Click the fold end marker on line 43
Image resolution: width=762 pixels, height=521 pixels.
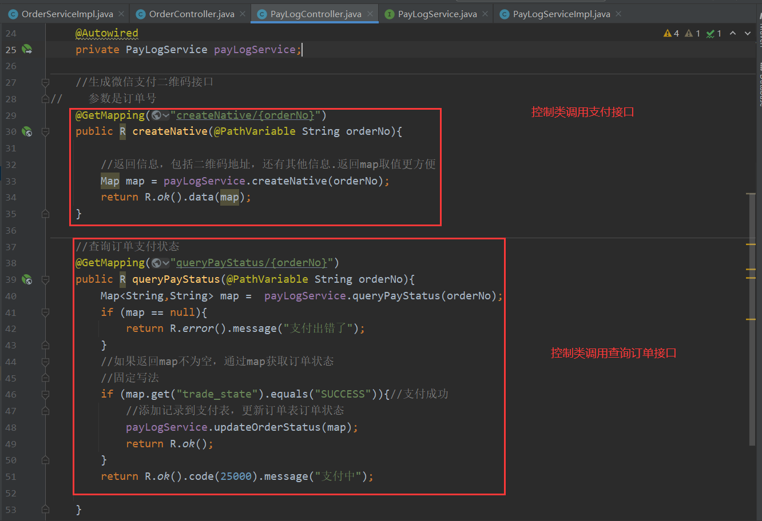click(x=45, y=345)
